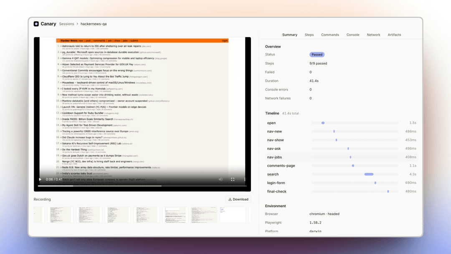Viewport: 451px width, 254px height.
Task: Open the video more-options menu
Action: tap(245, 179)
